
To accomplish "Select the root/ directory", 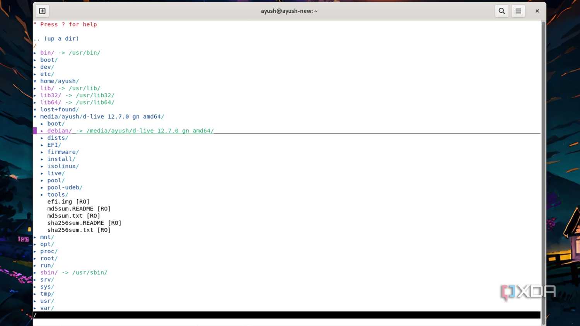I will click(49, 258).
